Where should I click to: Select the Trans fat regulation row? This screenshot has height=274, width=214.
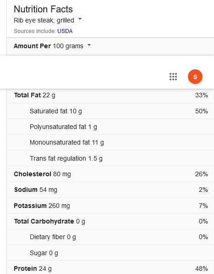click(x=110, y=158)
